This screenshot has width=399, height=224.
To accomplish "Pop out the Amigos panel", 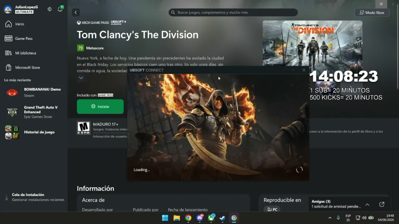I will (382, 204).
